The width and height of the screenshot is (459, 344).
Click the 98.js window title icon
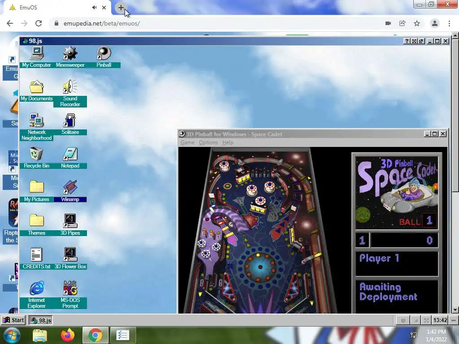tap(25, 41)
